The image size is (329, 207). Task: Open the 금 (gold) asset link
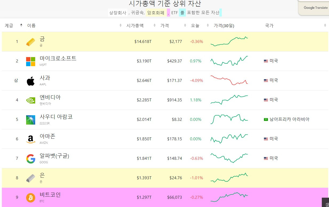pos(42,39)
